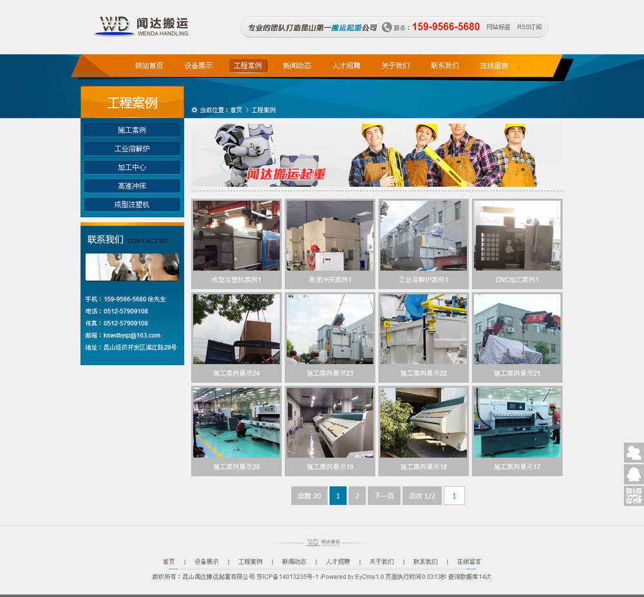
Task: Open the 施工案例展示24 case image
Action: click(x=236, y=329)
